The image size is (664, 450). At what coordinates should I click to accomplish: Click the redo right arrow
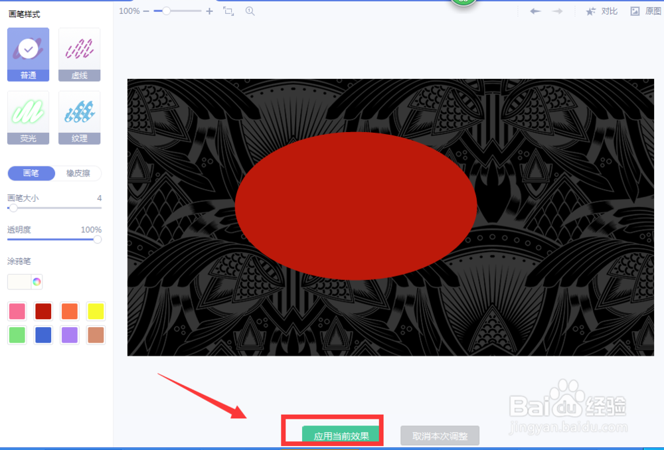click(x=557, y=11)
